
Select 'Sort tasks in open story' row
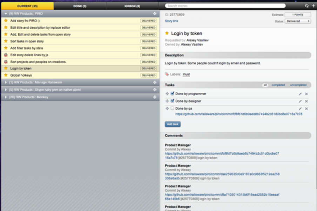click(80, 41)
